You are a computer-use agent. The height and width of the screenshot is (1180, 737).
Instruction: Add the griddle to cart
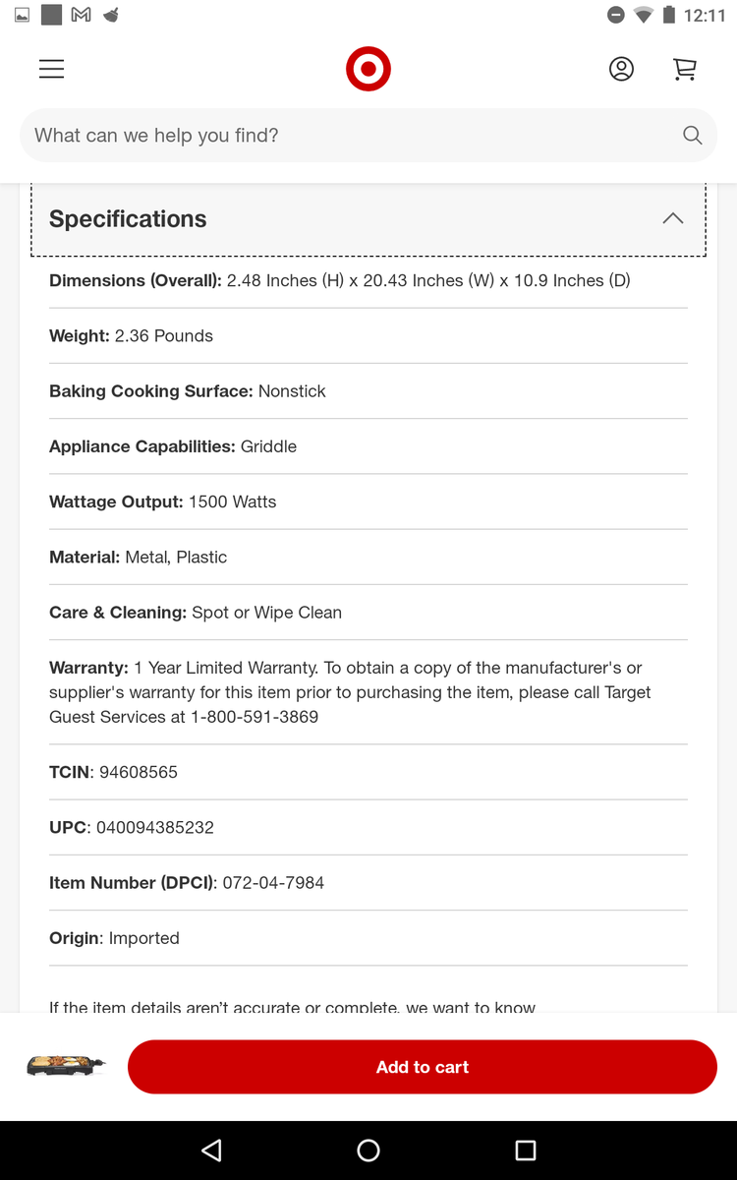coord(423,1067)
